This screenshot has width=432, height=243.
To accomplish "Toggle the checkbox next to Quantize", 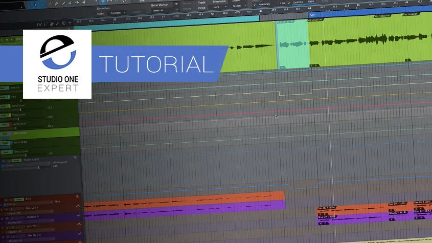I will click(289, 3).
